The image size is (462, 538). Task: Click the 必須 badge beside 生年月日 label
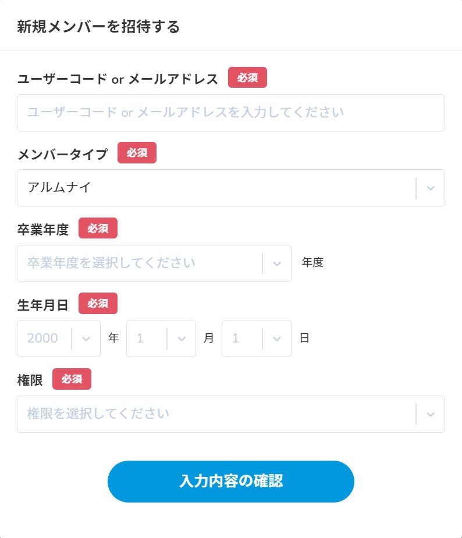pyautogui.click(x=98, y=304)
